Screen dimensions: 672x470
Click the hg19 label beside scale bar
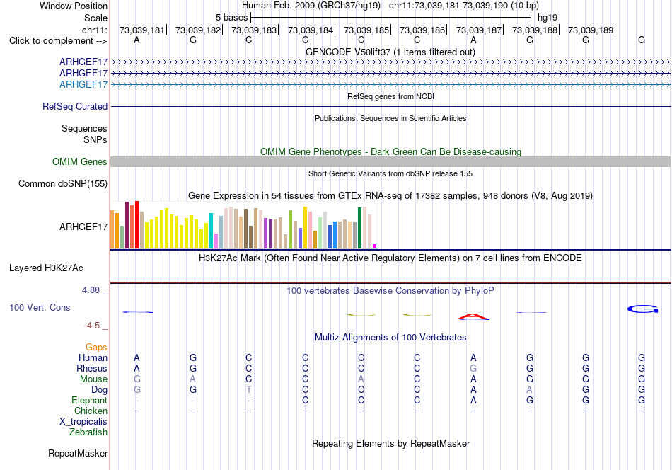(548, 18)
